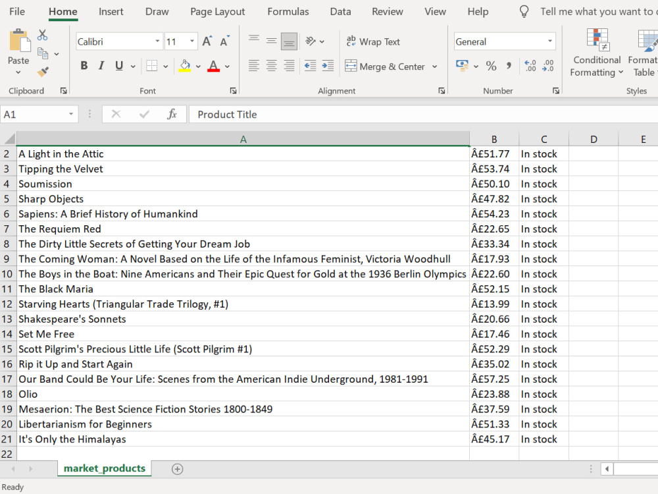The height and width of the screenshot is (494, 658).
Task: Click the Decrease Indent icon
Action: [310, 66]
